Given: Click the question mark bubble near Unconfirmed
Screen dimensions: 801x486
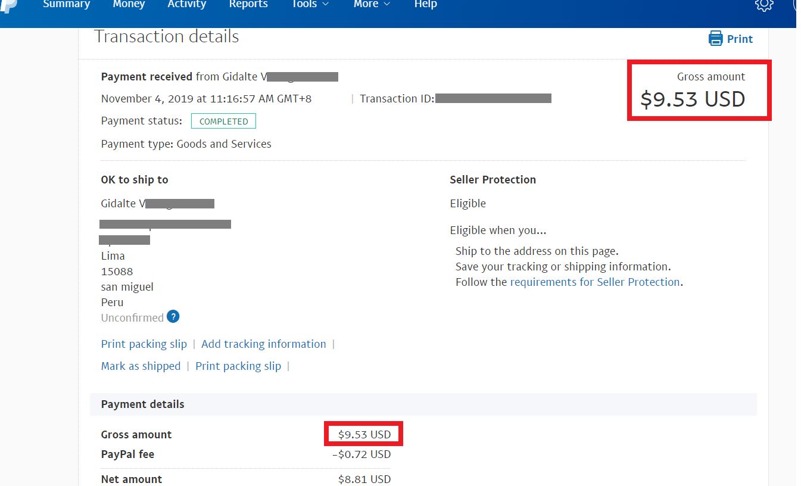Looking at the screenshot, I should click(173, 317).
